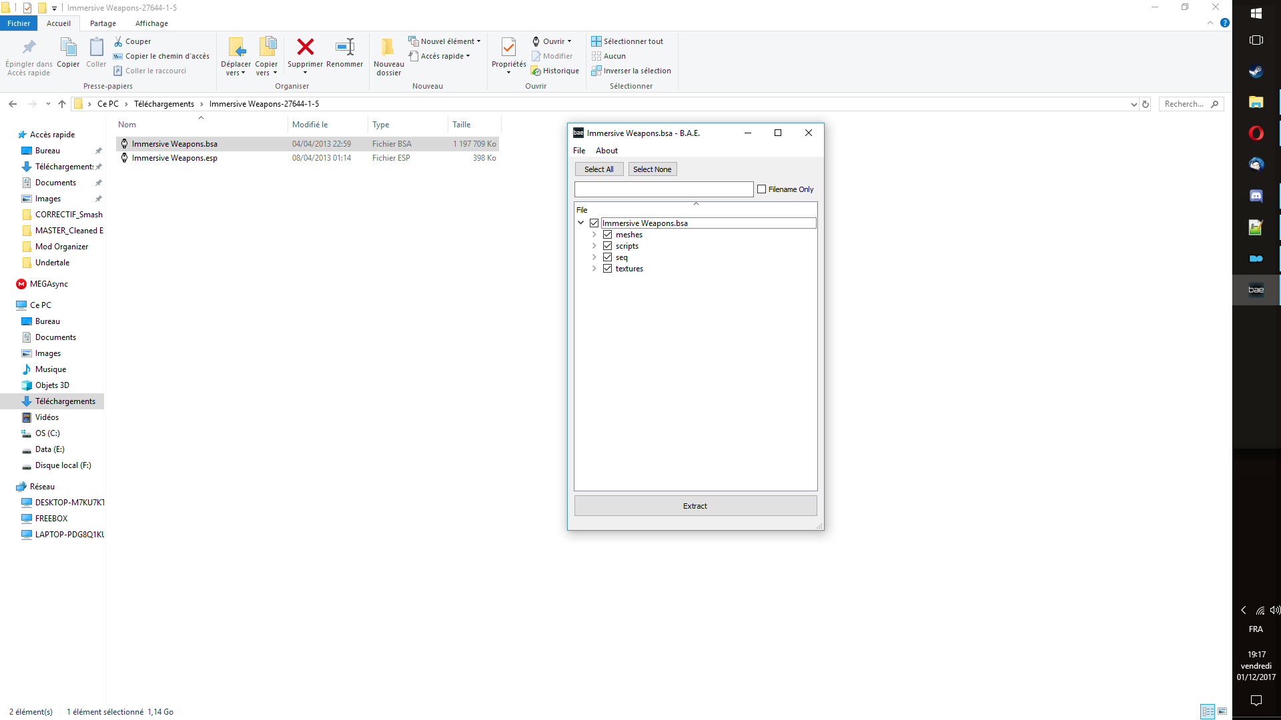Click the Couper scissors command
Screen dimensions: 1281x720
click(132, 41)
